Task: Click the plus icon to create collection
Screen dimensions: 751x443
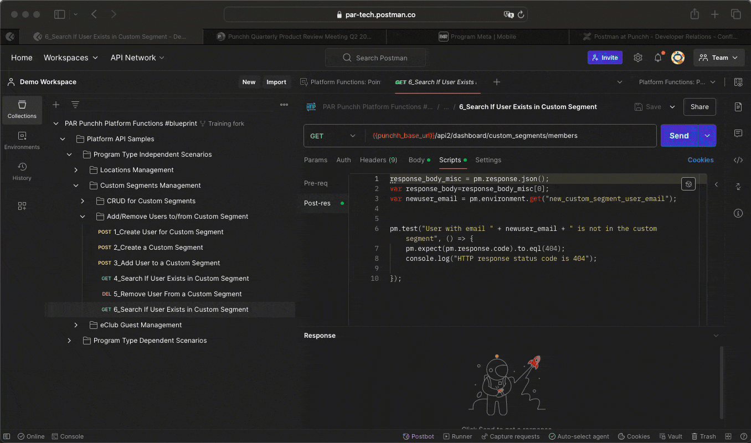Action: [56, 105]
